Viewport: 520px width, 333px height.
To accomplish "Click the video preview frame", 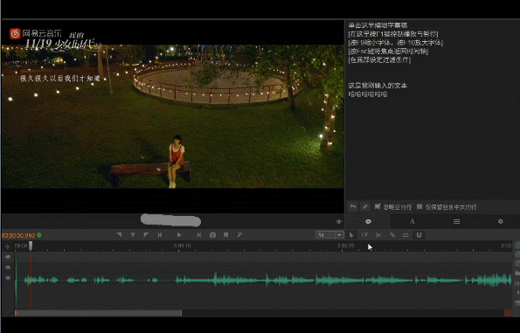I will pyautogui.click(x=172, y=116).
